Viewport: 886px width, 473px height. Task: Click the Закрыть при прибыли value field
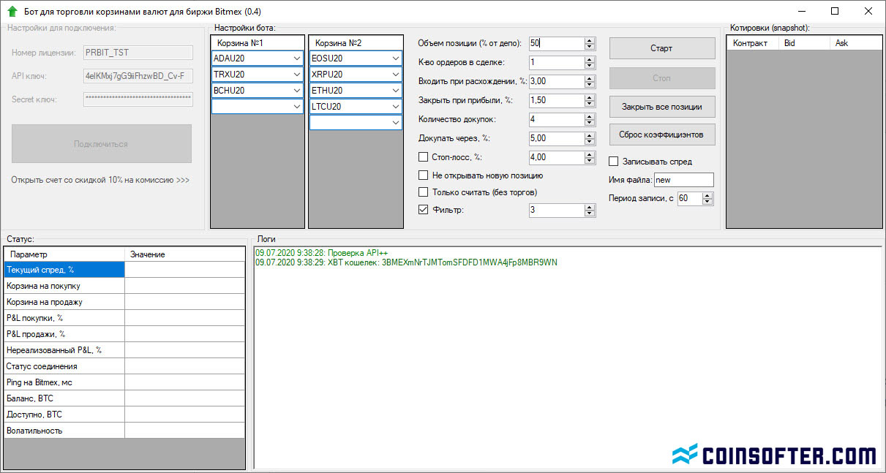tap(556, 100)
